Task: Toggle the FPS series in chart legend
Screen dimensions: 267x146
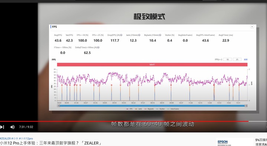Action: pos(129,109)
